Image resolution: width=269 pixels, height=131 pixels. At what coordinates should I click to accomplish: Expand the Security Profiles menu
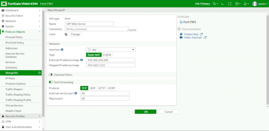pyautogui.click(x=21, y=116)
